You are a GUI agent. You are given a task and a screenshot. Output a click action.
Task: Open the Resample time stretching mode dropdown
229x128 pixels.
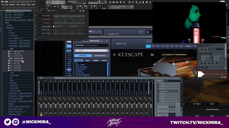click(x=217, y=49)
